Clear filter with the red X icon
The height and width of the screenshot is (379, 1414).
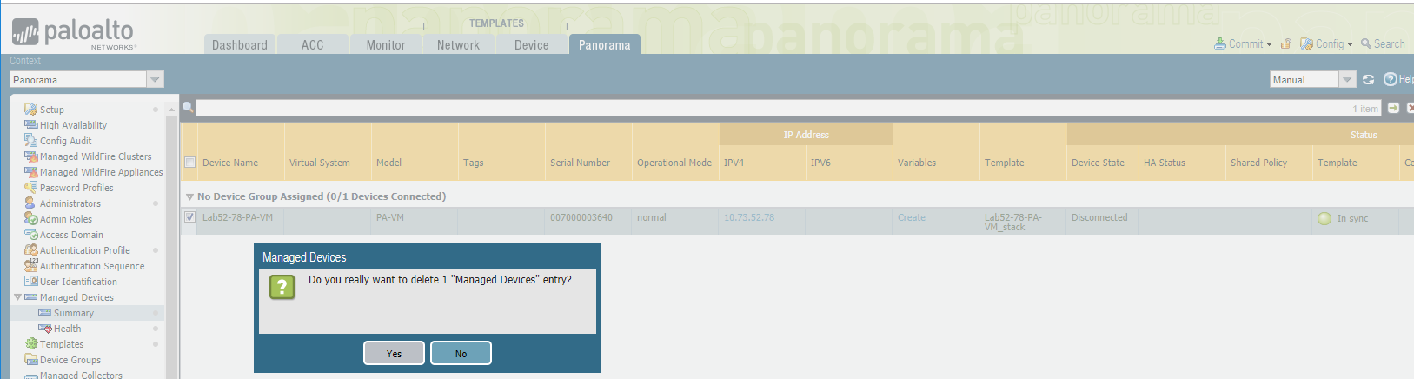click(1410, 108)
